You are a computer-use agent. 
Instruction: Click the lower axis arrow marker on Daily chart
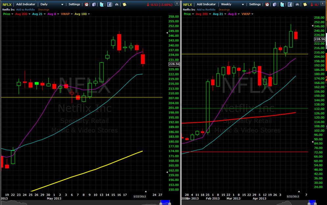tap(167, 172)
